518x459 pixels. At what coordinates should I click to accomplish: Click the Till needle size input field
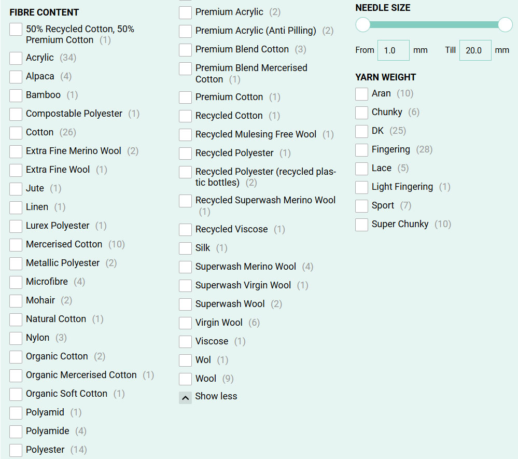[475, 50]
